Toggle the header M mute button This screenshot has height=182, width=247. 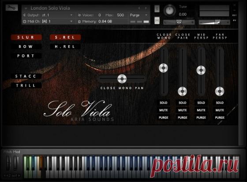pos(157,20)
